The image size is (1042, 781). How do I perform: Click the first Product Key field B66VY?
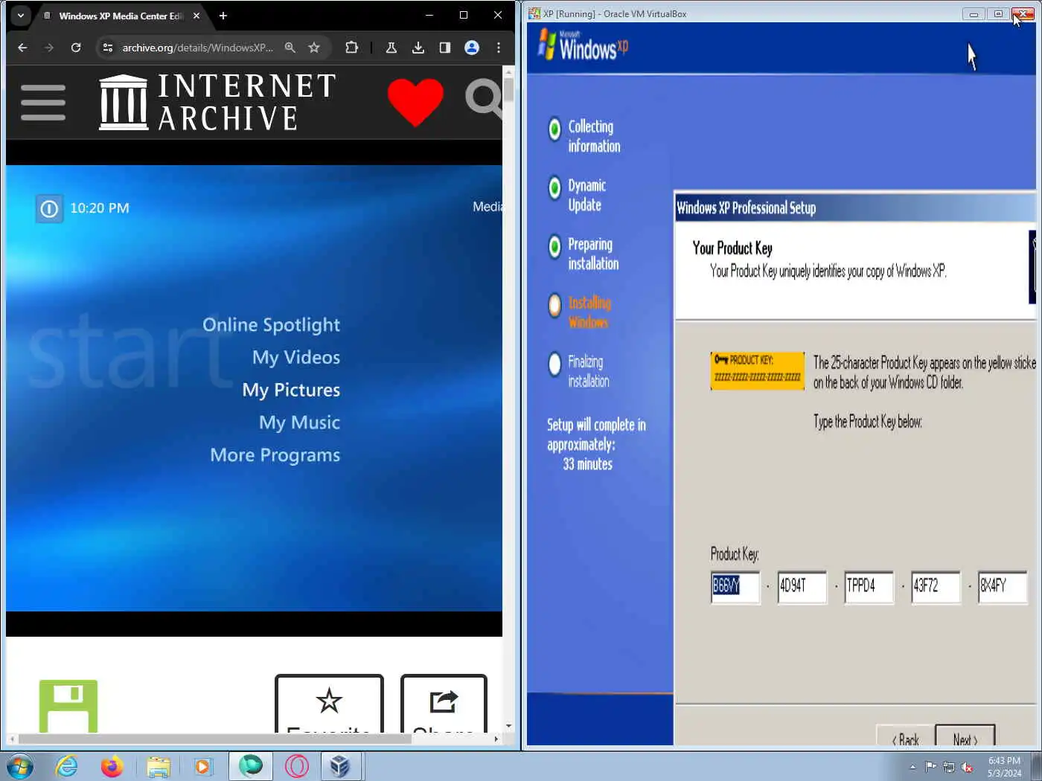[x=735, y=587]
